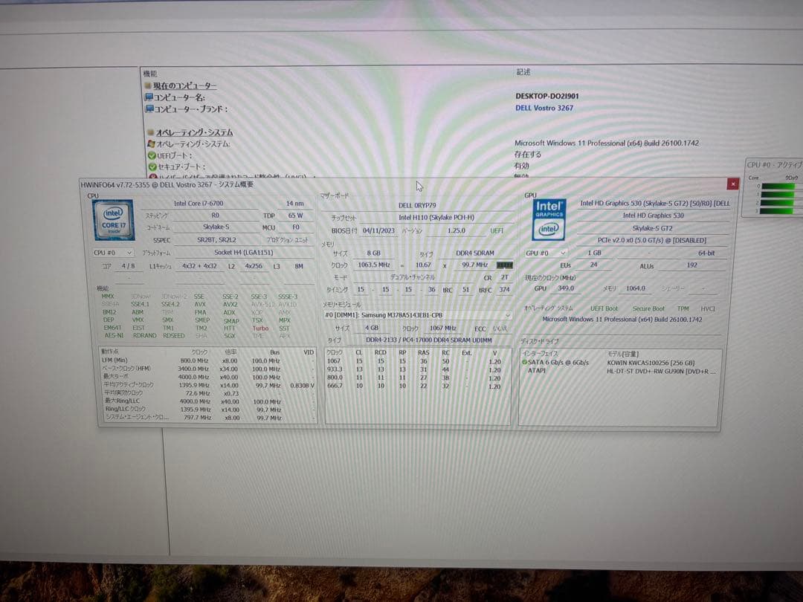The width and height of the screenshot is (803, 602).
Task: Click the OS icon beside オペレーティング・システム
Action: (x=149, y=143)
